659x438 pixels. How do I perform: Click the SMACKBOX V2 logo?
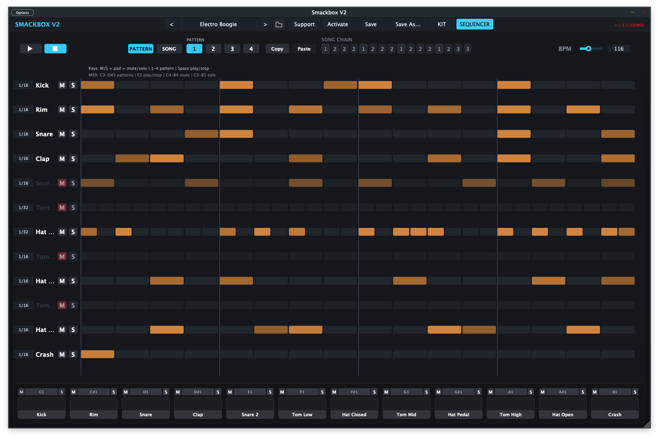click(x=37, y=24)
